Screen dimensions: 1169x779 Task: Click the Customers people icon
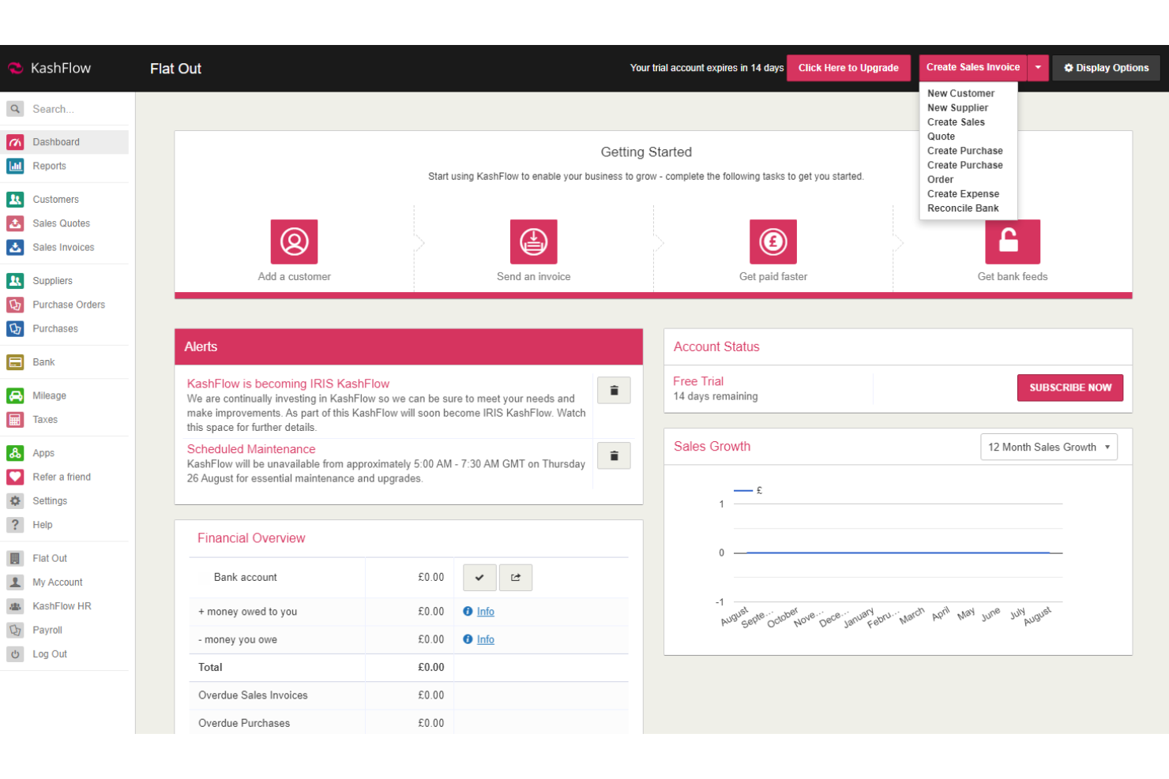[15, 200]
